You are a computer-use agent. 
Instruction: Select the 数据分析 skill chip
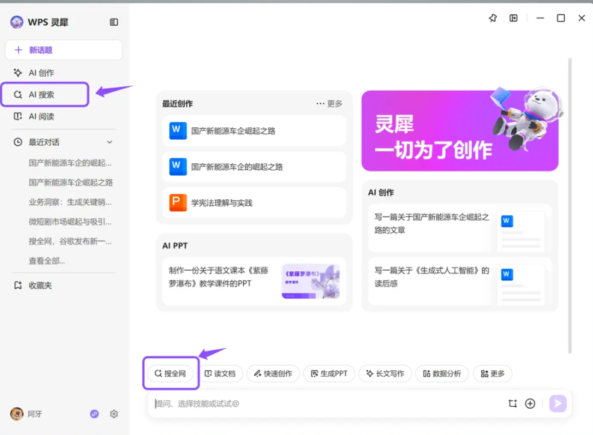coord(442,373)
